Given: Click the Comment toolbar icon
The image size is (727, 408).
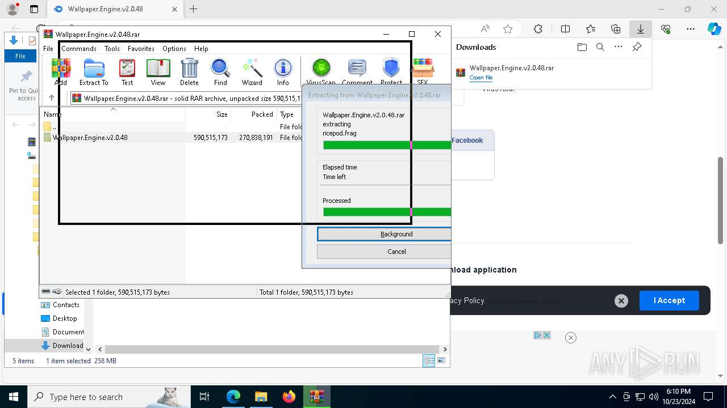Looking at the screenshot, I should pos(357,72).
